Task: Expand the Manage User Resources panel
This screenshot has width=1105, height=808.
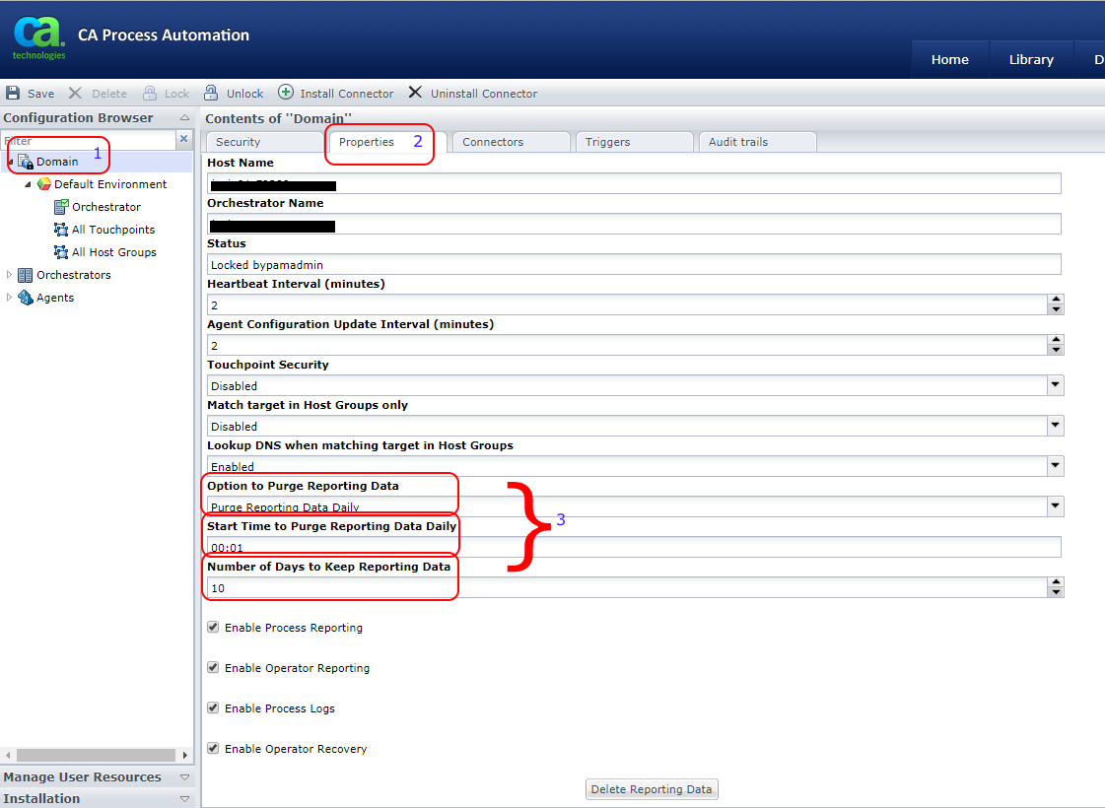Action: tap(184, 777)
